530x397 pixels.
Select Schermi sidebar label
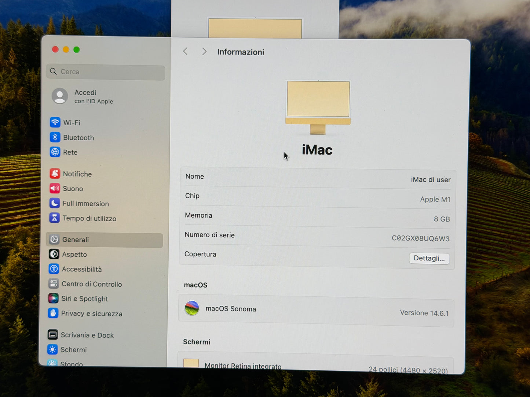[73, 350]
